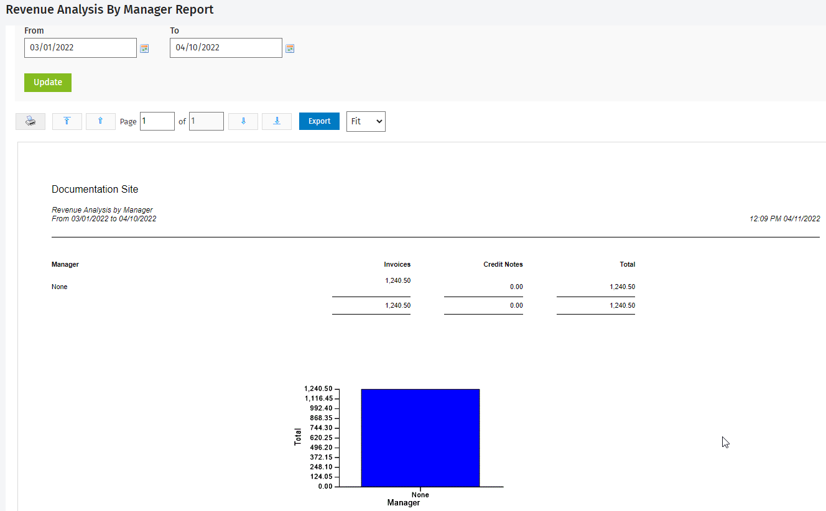Screen dimensions: 826x511
Task: Click the Revenue Analysis By Manager Report title
Action: (x=109, y=9)
